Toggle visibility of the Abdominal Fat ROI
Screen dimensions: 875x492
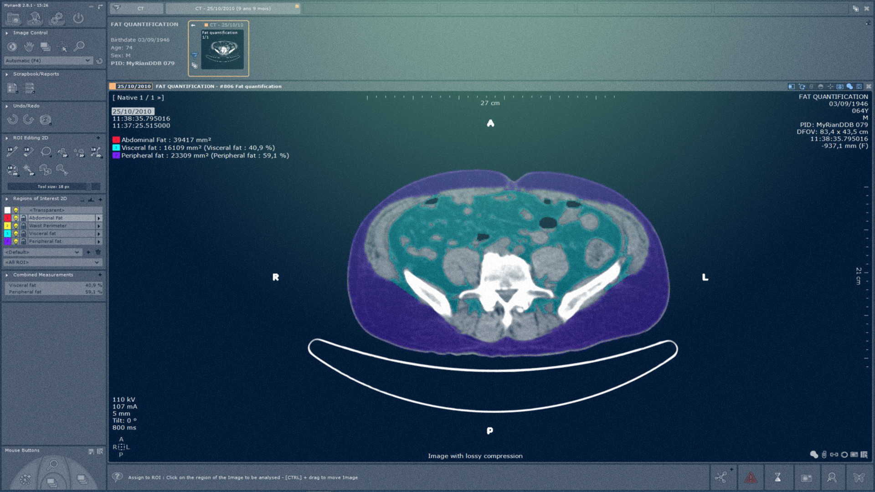(x=16, y=218)
